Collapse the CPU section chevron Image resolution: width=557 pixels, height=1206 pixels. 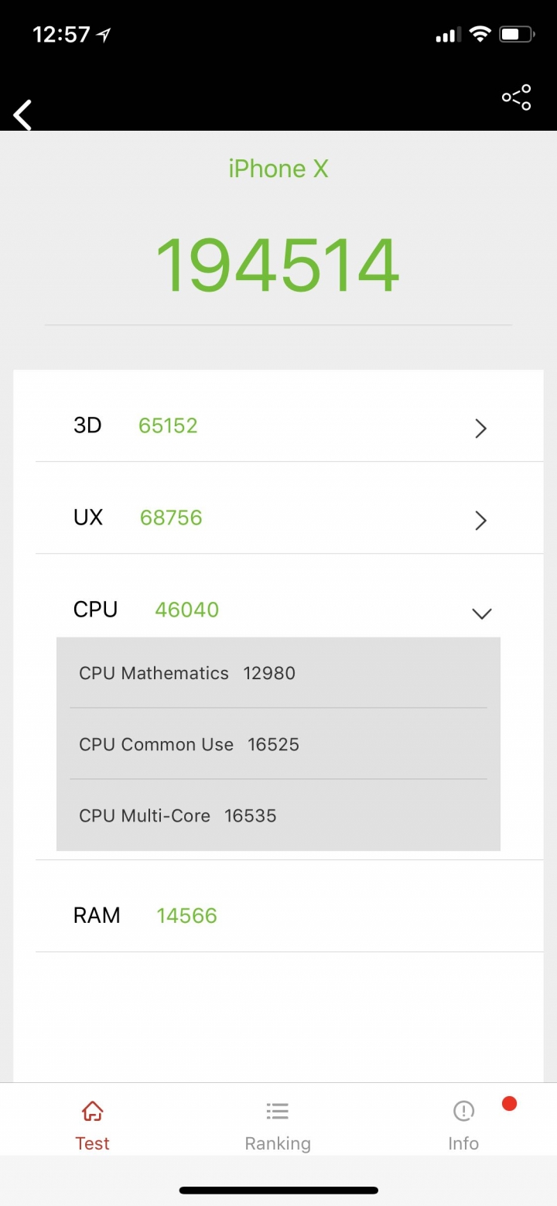(x=481, y=613)
